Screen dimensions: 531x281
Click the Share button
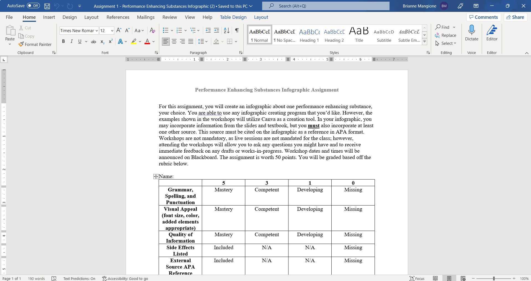coord(515,17)
